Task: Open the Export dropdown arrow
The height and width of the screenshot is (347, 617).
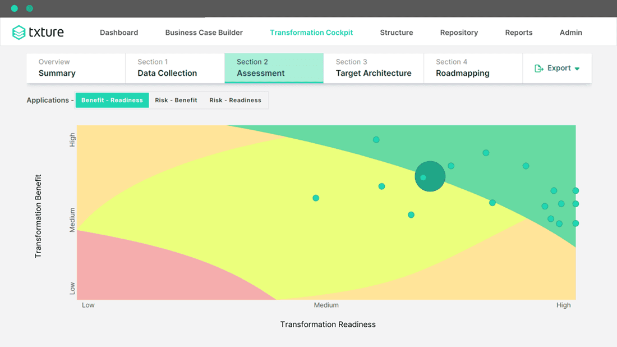Action: coord(575,68)
